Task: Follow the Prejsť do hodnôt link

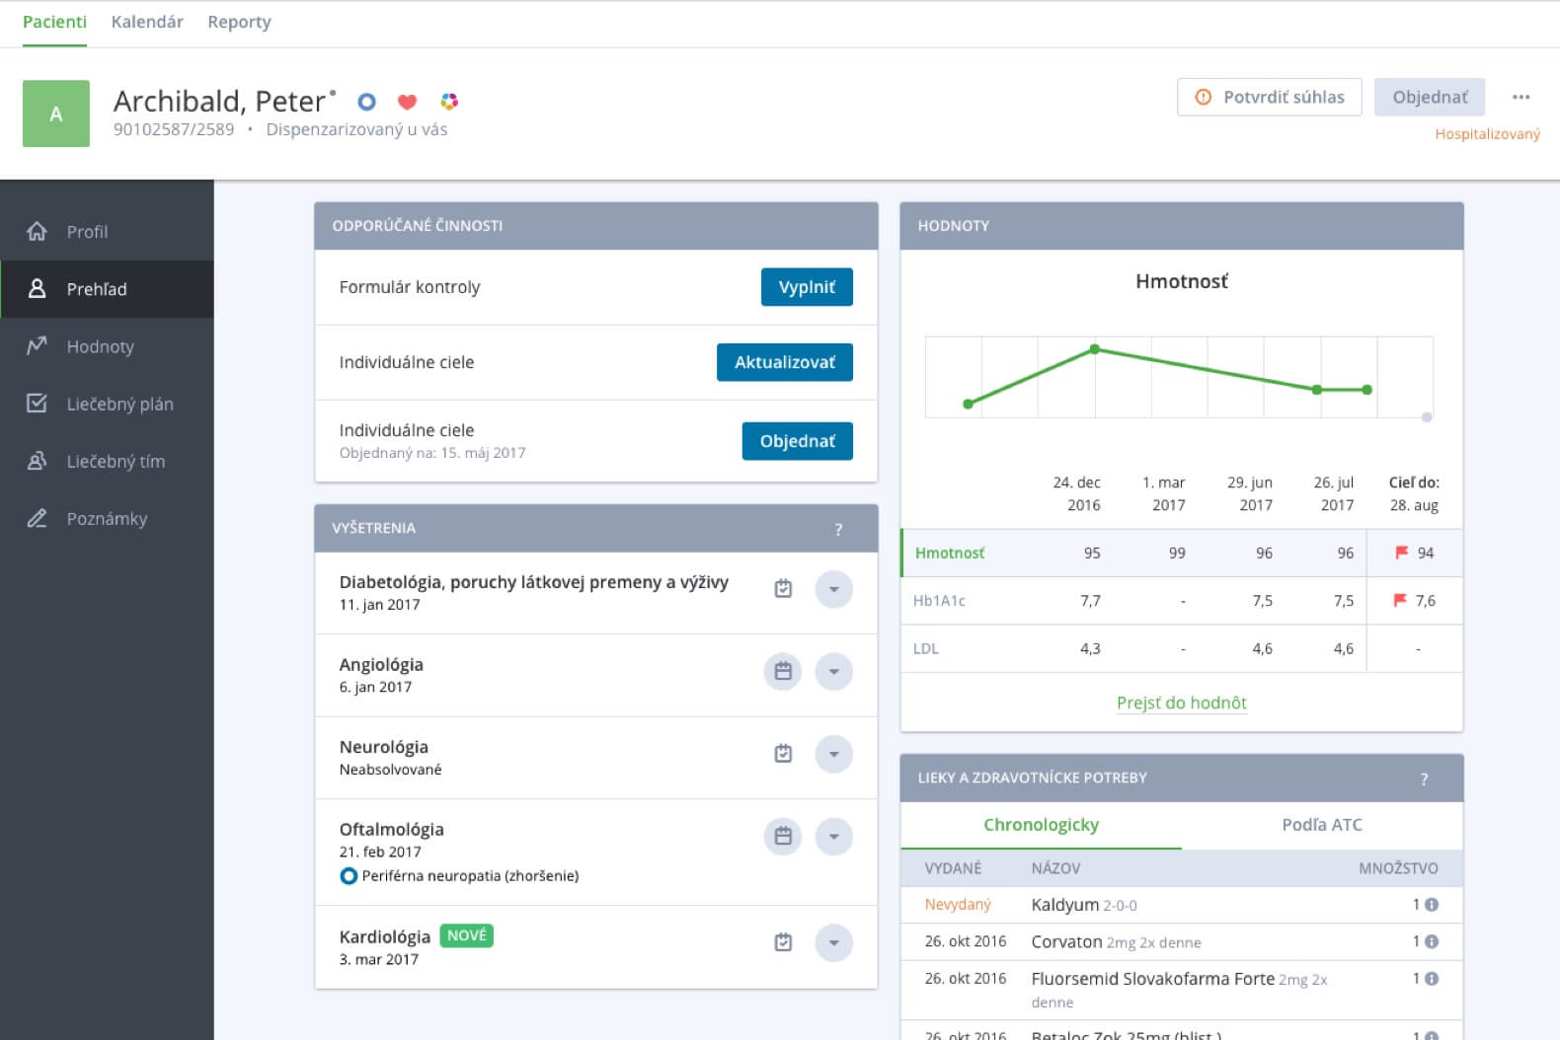Action: coord(1181,703)
